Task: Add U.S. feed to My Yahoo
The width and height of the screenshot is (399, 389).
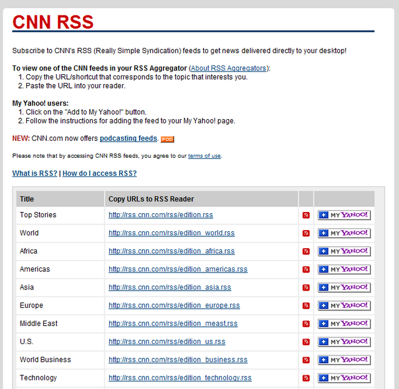Action: (344, 342)
